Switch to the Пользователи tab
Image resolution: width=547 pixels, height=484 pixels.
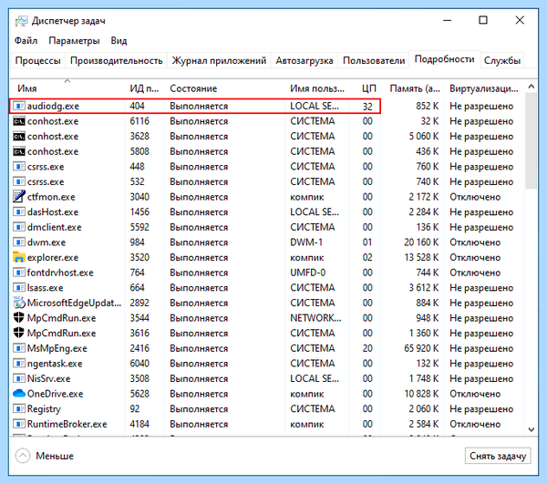coord(374,61)
